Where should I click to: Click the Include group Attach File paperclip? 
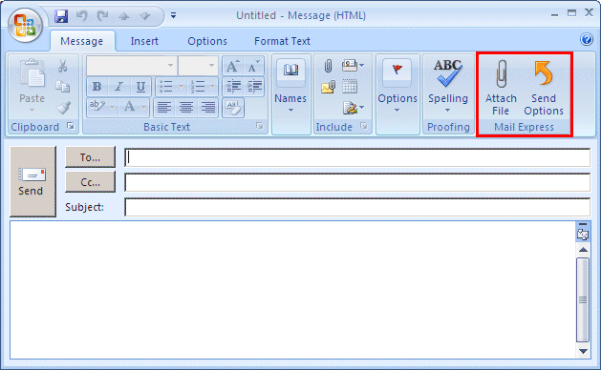pos(328,66)
